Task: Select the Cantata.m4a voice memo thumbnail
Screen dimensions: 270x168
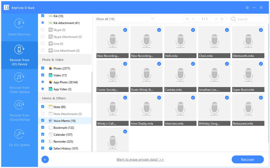Action: (x=180, y=76)
